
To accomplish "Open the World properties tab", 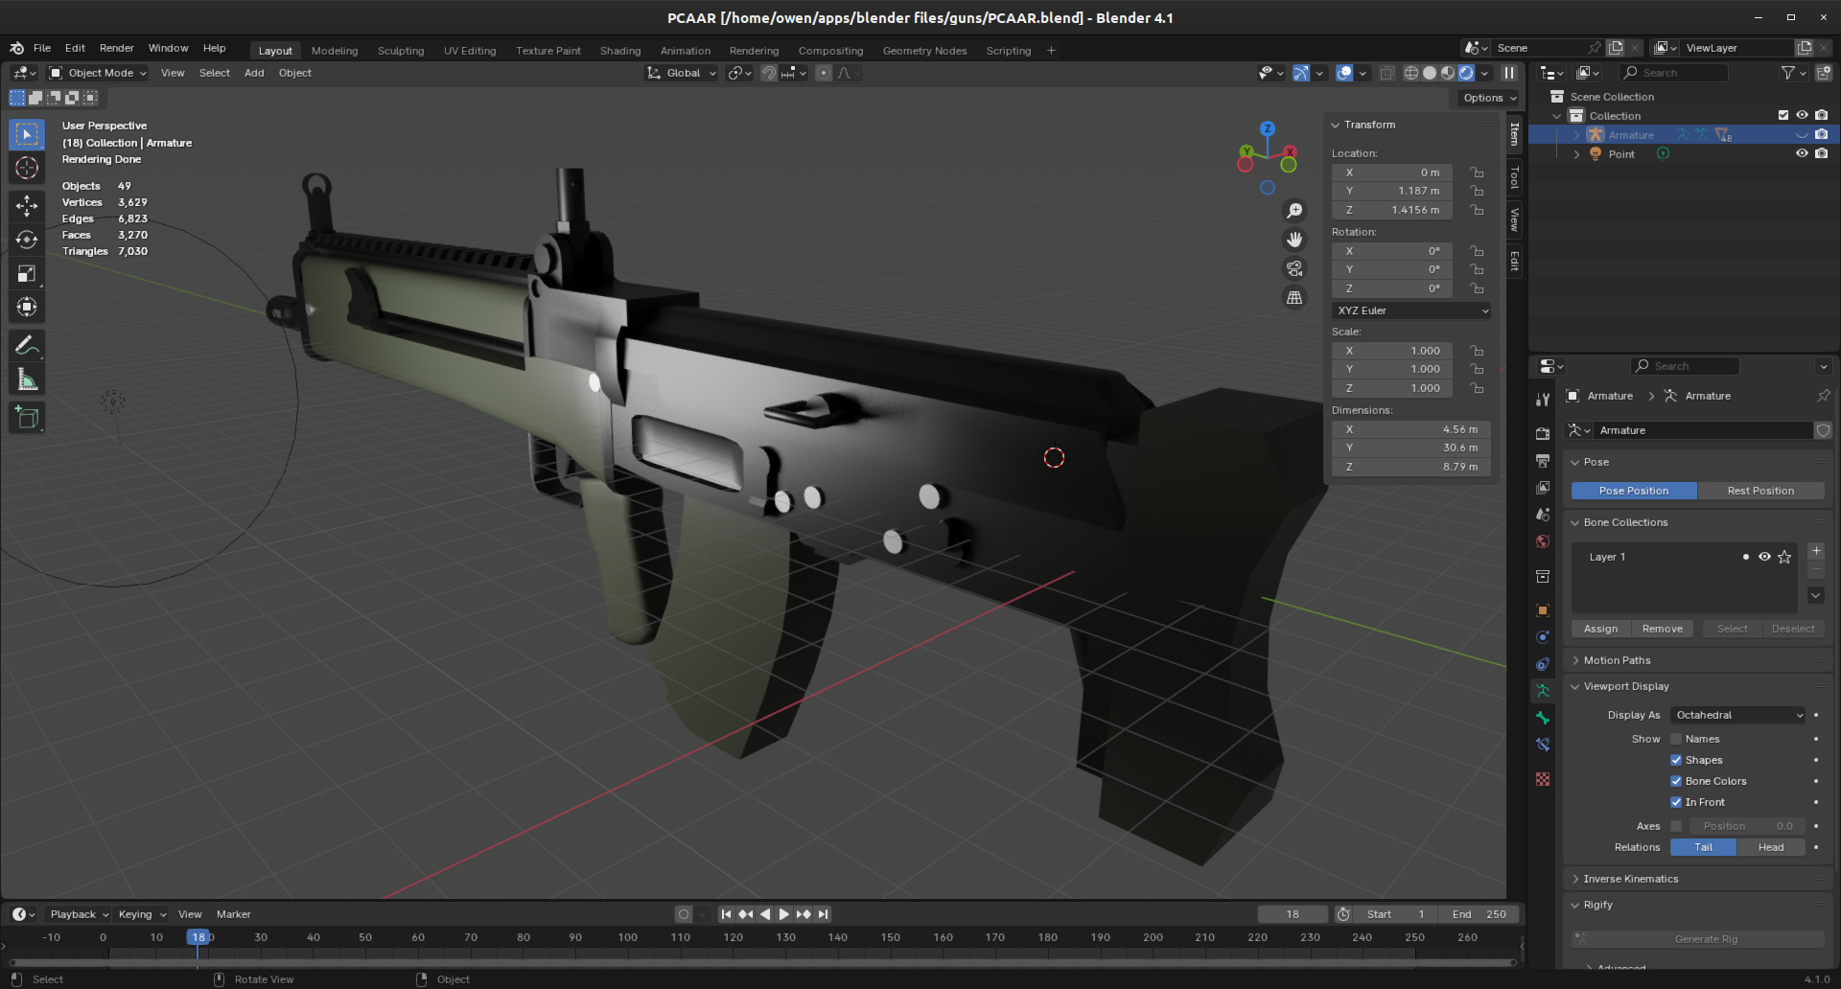I will 1542,541.
